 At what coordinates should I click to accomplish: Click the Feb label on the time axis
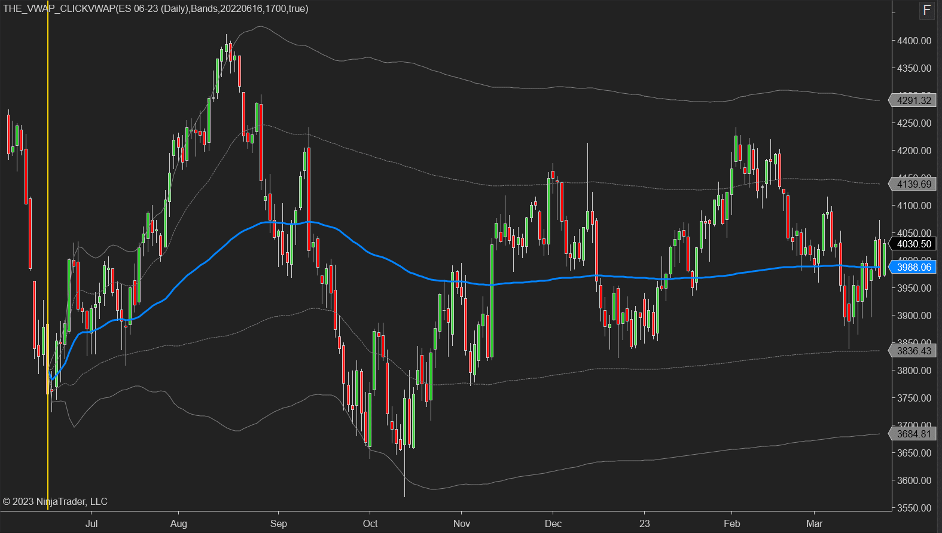732,523
